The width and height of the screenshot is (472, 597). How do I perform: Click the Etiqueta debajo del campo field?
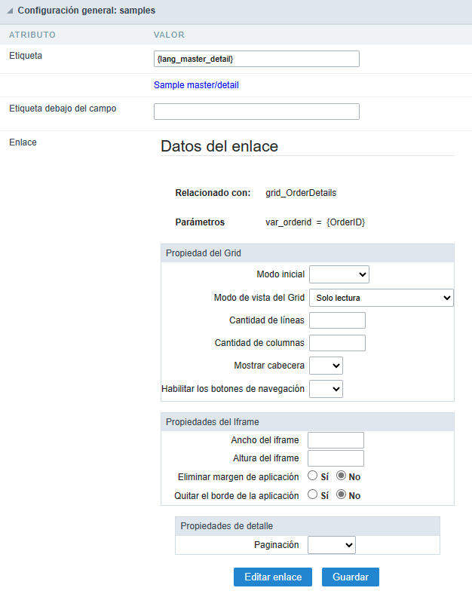[x=256, y=112]
